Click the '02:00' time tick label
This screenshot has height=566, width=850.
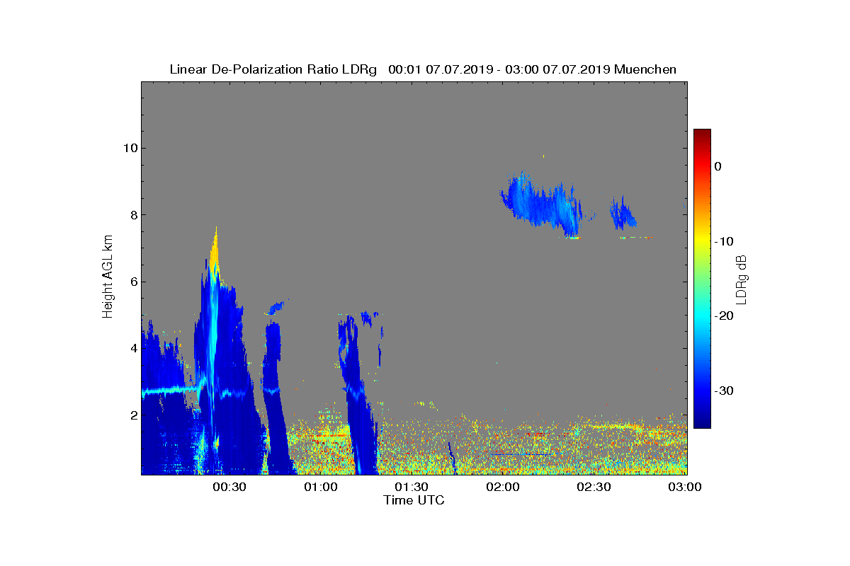503,487
